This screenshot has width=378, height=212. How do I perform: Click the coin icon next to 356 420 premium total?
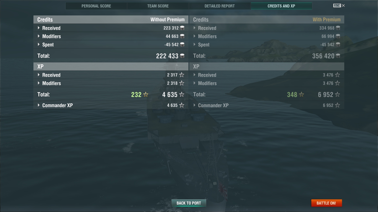pyautogui.click(x=338, y=56)
